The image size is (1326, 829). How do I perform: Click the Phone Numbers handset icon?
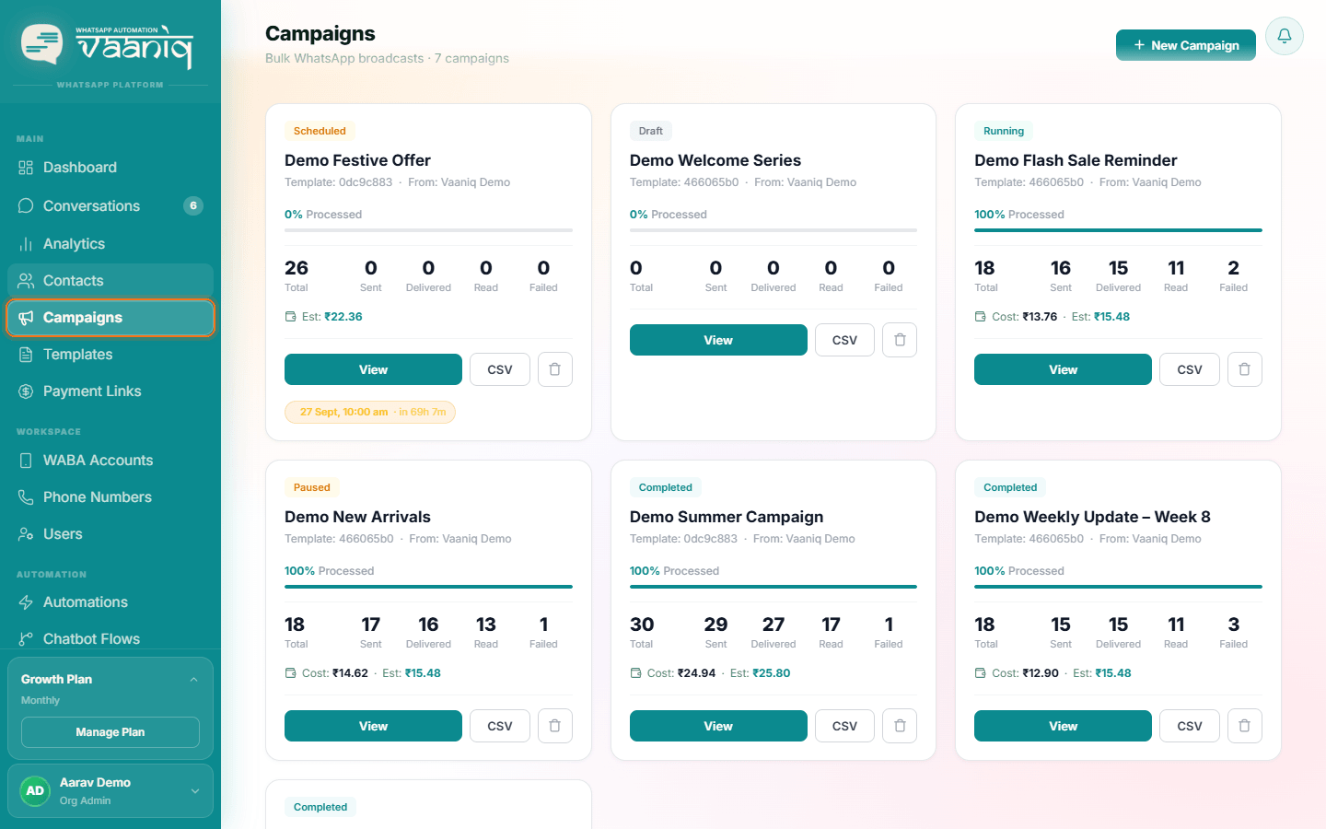26,497
